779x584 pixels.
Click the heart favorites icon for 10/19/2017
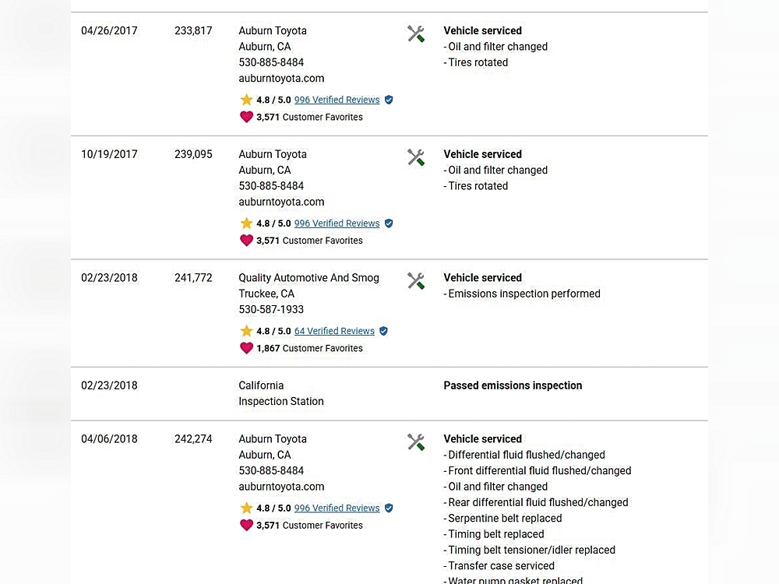point(246,241)
